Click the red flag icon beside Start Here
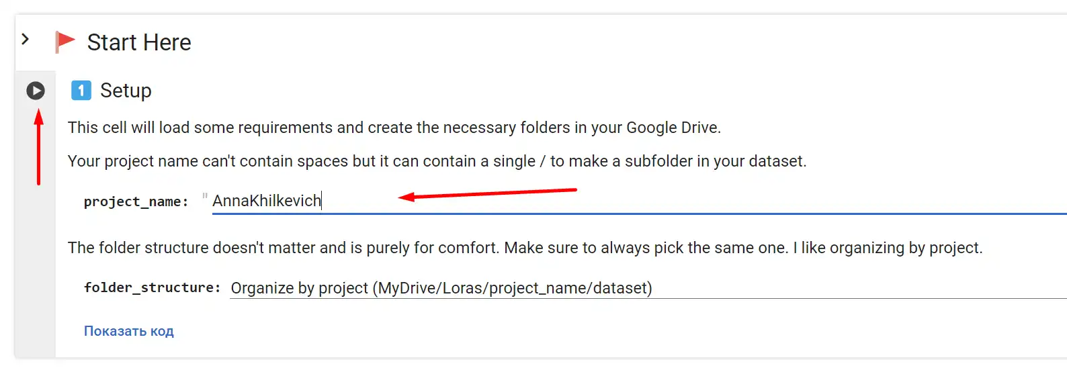Screen dimensions: 1067x368 click(x=65, y=42)
